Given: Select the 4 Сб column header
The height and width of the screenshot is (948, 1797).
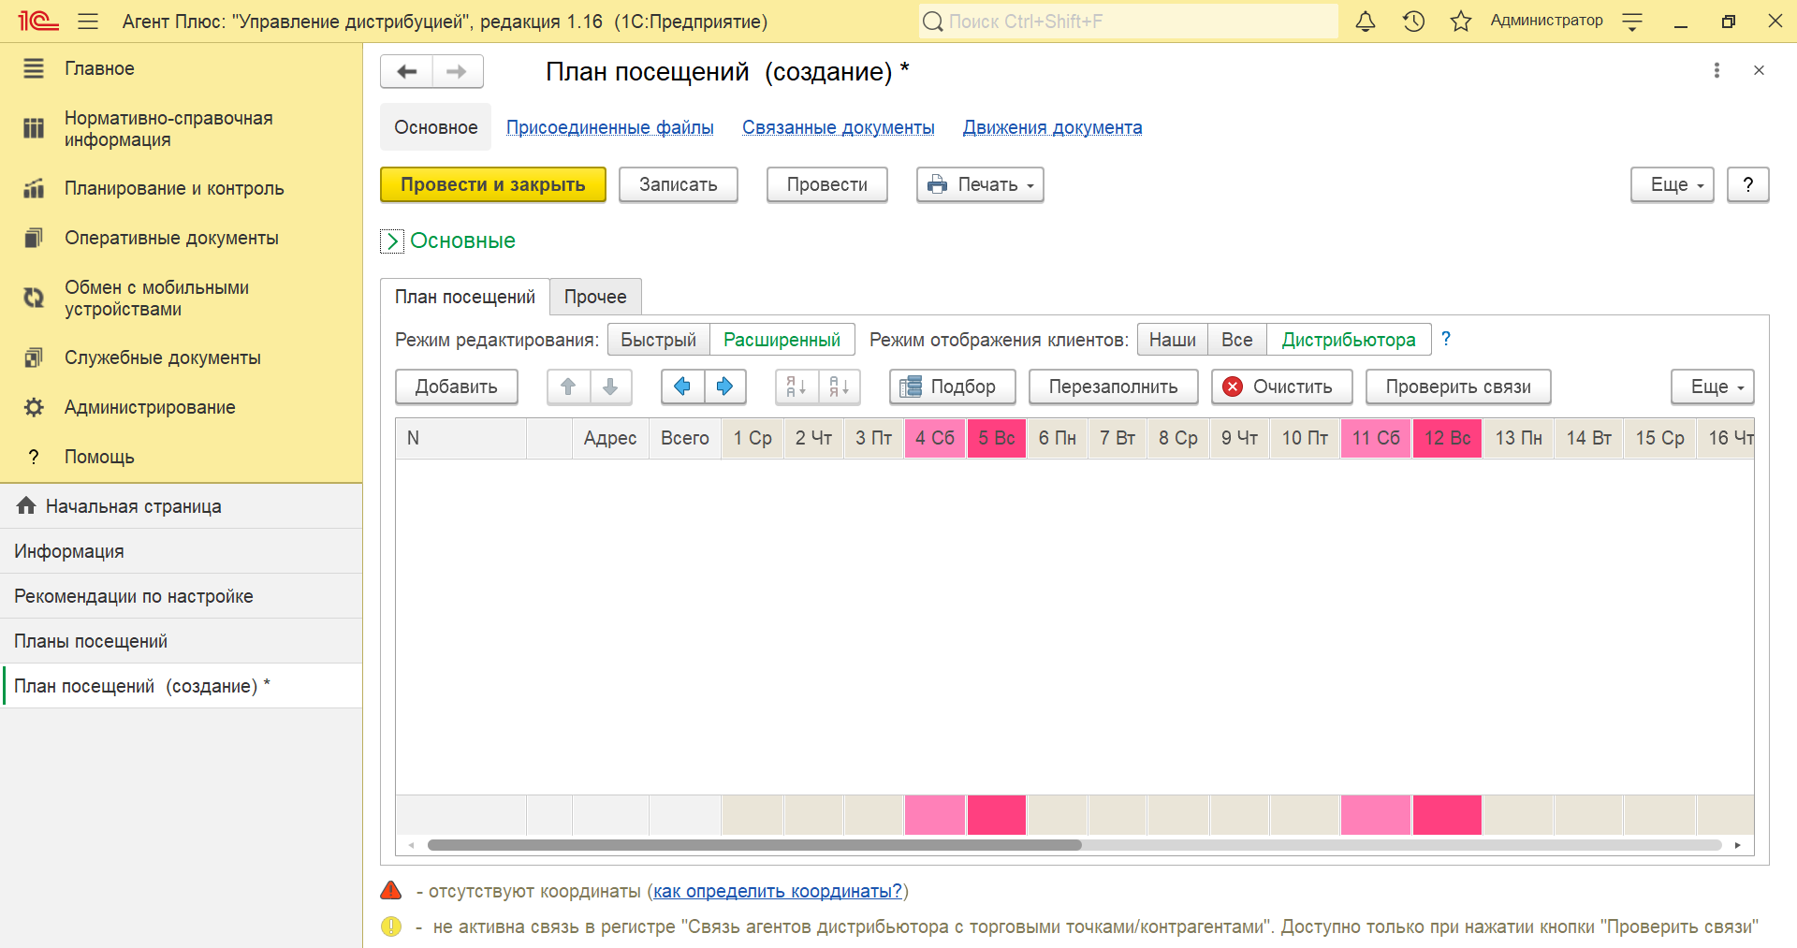Looking at the screenshot, I should coord(935,438).
